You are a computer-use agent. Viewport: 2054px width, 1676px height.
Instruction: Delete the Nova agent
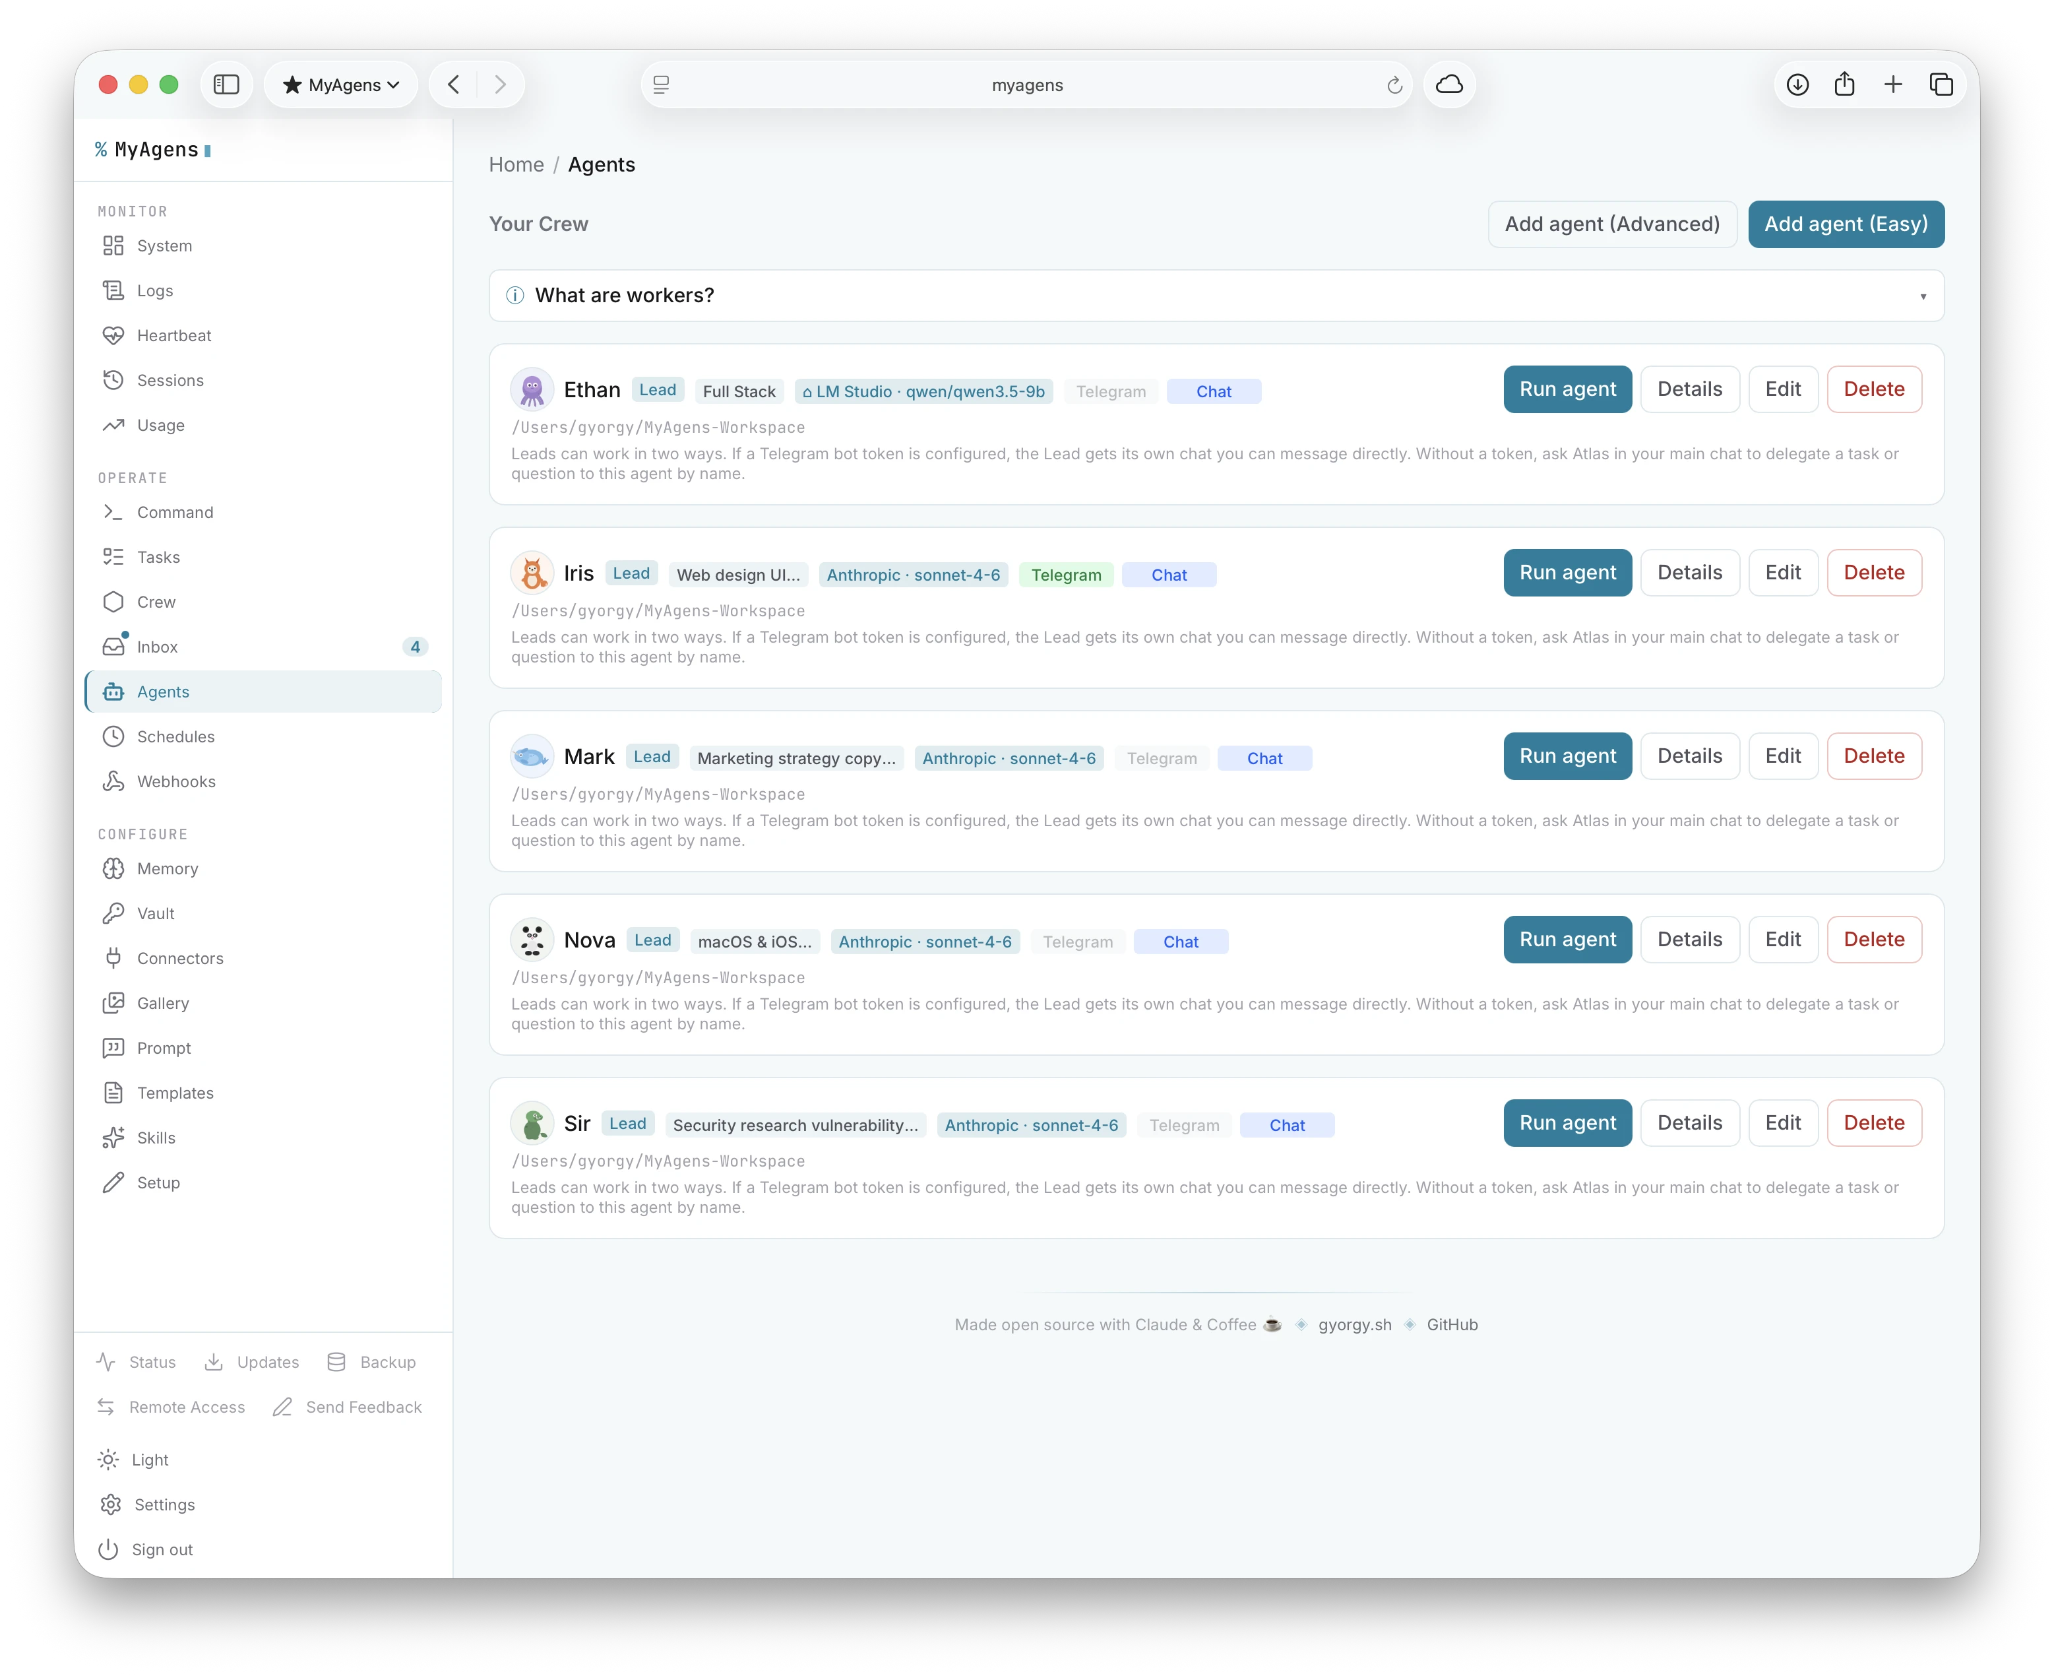click(1873, 940)
